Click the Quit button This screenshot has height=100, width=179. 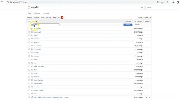pos(142,7)
